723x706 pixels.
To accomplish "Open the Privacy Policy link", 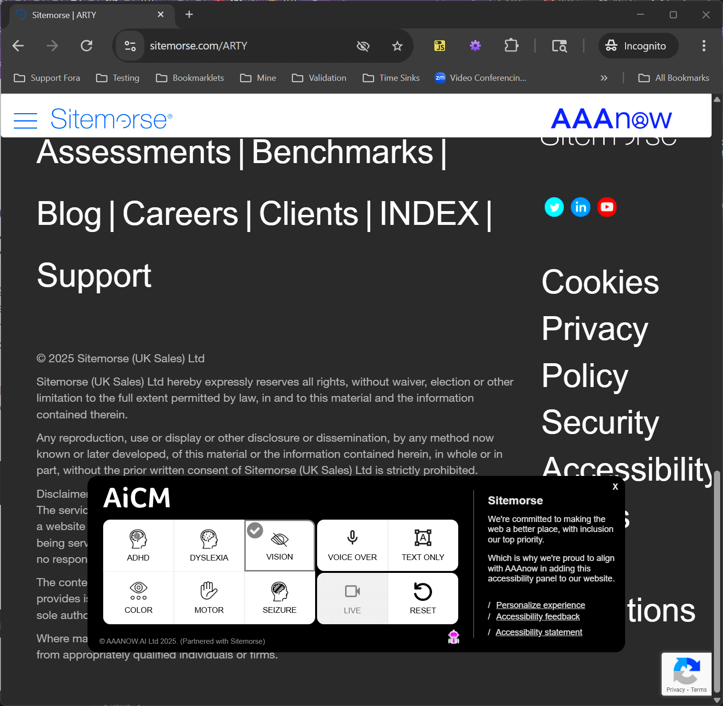I will (x=595, y=352).
